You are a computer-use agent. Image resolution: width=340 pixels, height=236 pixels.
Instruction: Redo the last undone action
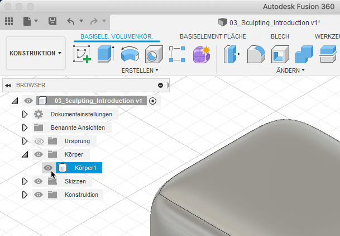point(94,21)
